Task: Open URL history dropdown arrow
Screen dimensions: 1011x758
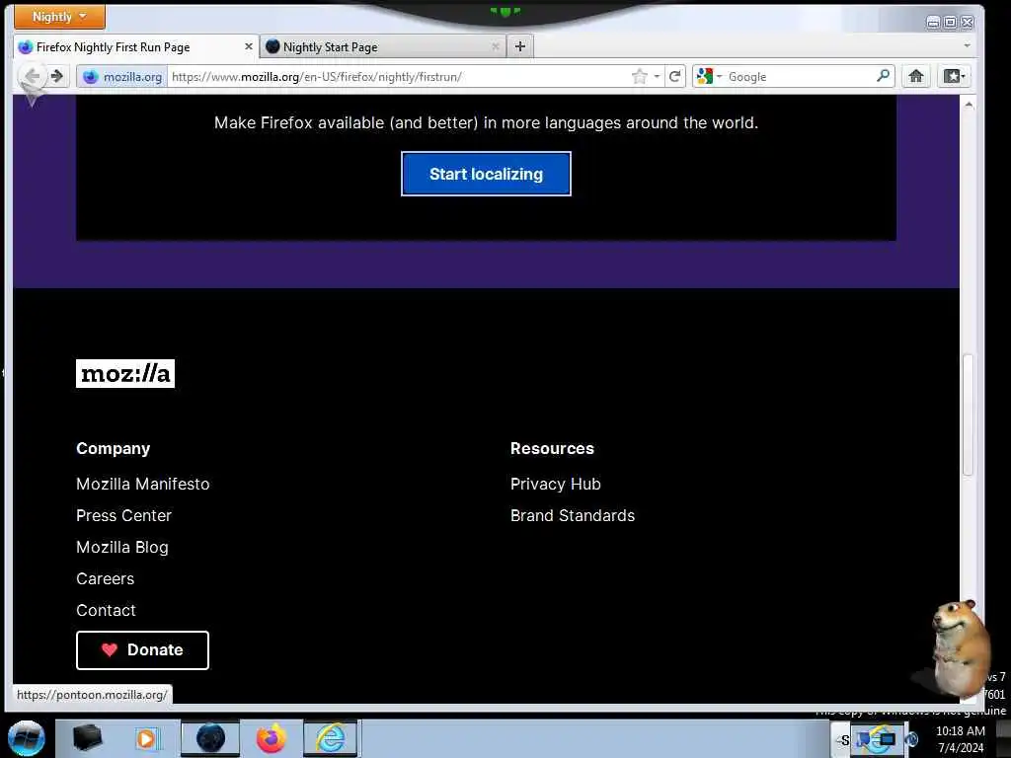Action: coord(657,77)
